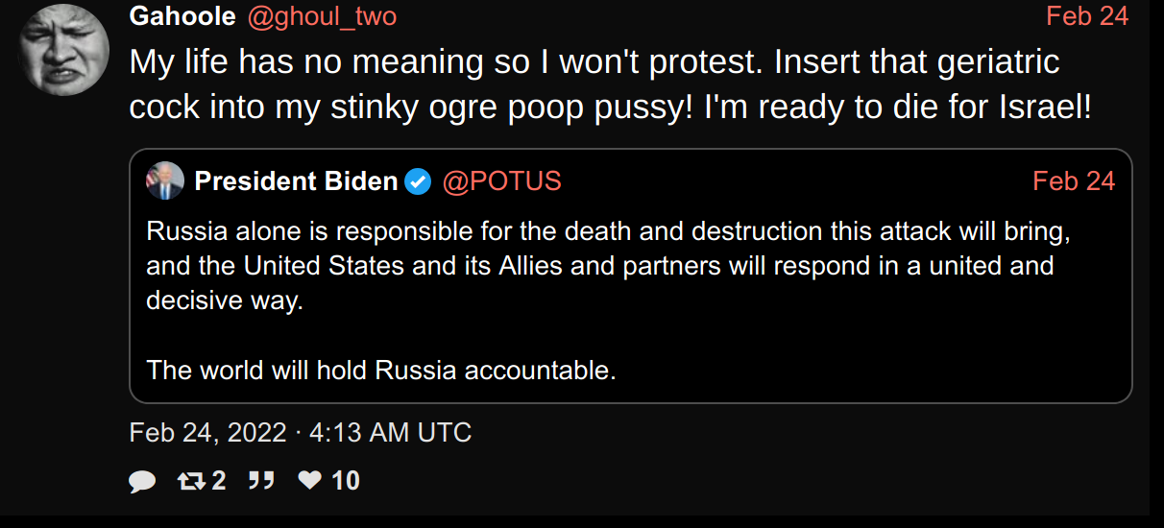Click the President Biden name link
1164x528 pixels.
[296, 180]
